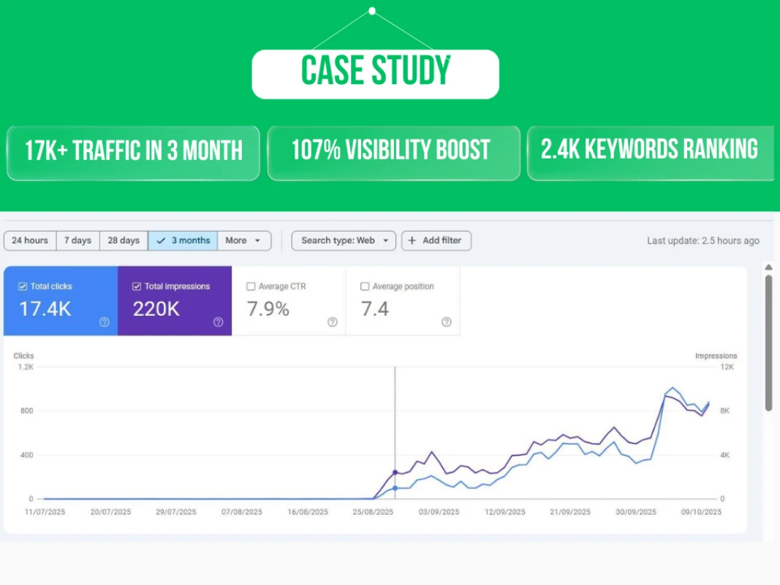
Task: Open help info for Average CTR metric
Action: [x=332, y=322]
